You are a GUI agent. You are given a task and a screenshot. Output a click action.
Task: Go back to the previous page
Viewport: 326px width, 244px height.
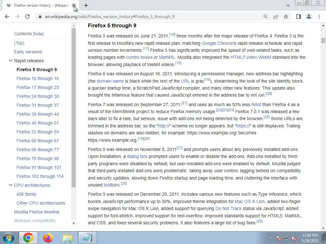[x=7, y=17]
